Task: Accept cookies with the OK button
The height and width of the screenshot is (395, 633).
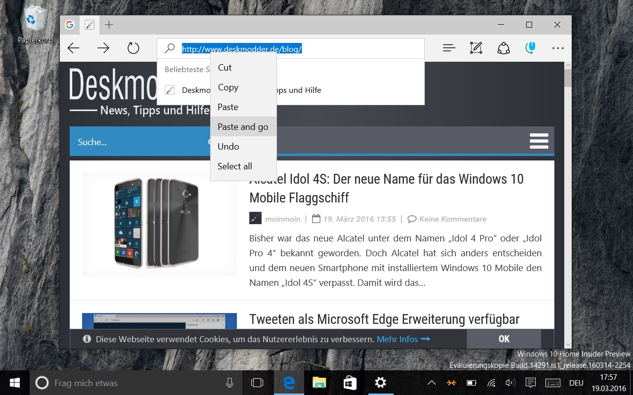Action: click(504, 339)
